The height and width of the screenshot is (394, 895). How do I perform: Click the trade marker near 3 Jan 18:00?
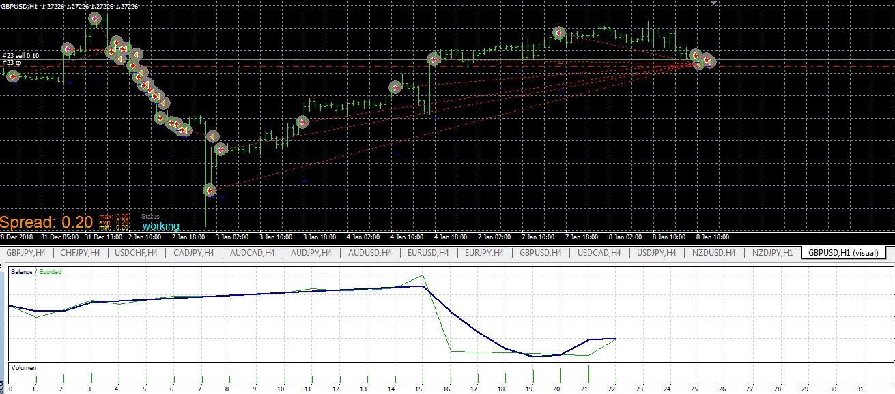pos(302,123)
